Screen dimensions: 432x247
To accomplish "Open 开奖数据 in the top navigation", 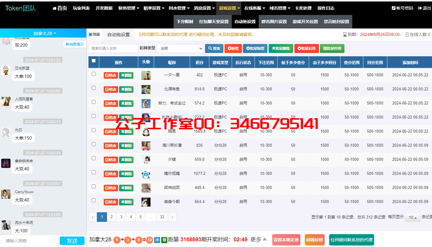I will coord(104,8).
